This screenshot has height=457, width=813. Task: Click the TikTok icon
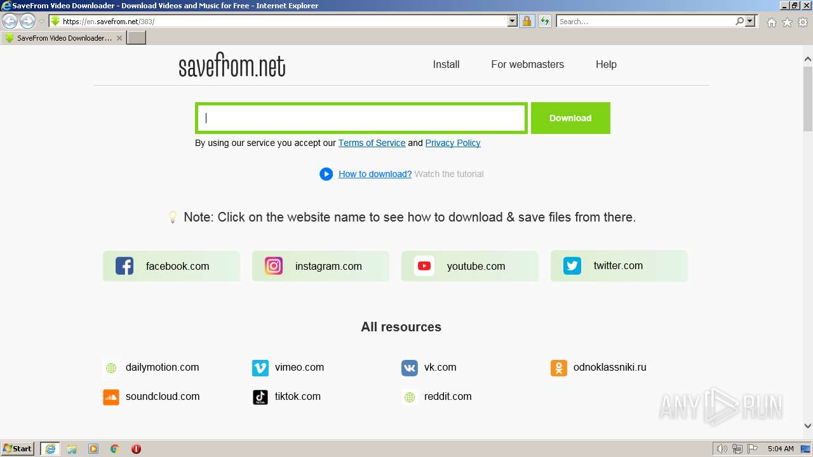pyautogui.click(x=260, y=397)
